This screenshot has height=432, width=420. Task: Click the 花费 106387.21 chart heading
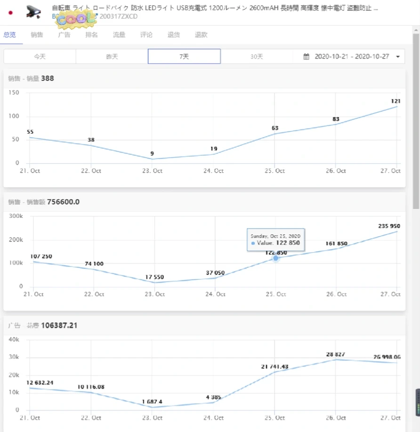click(x=43, y=325)
